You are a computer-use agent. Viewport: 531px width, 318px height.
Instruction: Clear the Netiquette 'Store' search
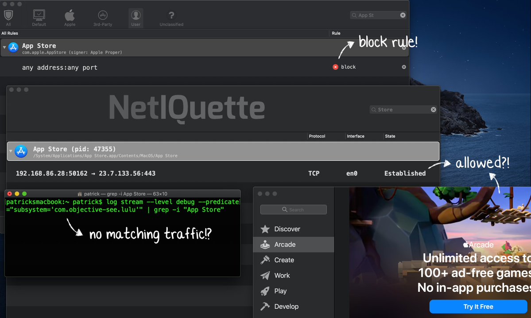pyautogui.click(x=433, y=110)
